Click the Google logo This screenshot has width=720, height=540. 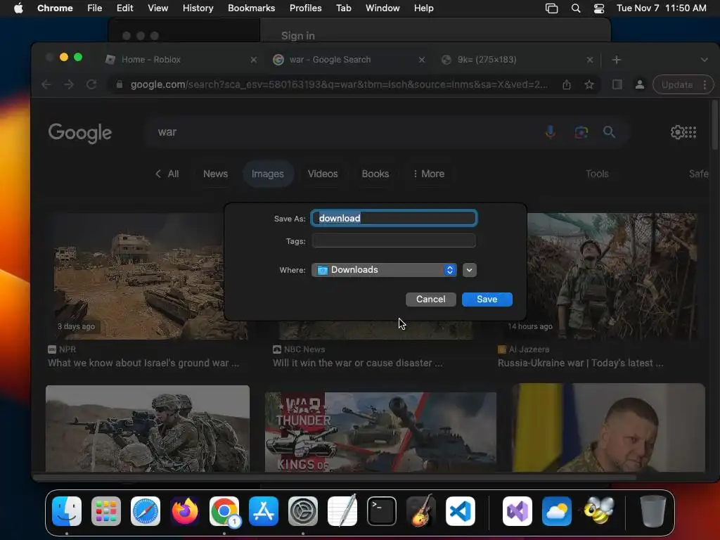[x=80, y=133]
